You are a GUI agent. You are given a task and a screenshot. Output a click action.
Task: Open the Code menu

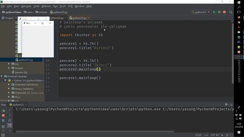click(x=36, y=6)
